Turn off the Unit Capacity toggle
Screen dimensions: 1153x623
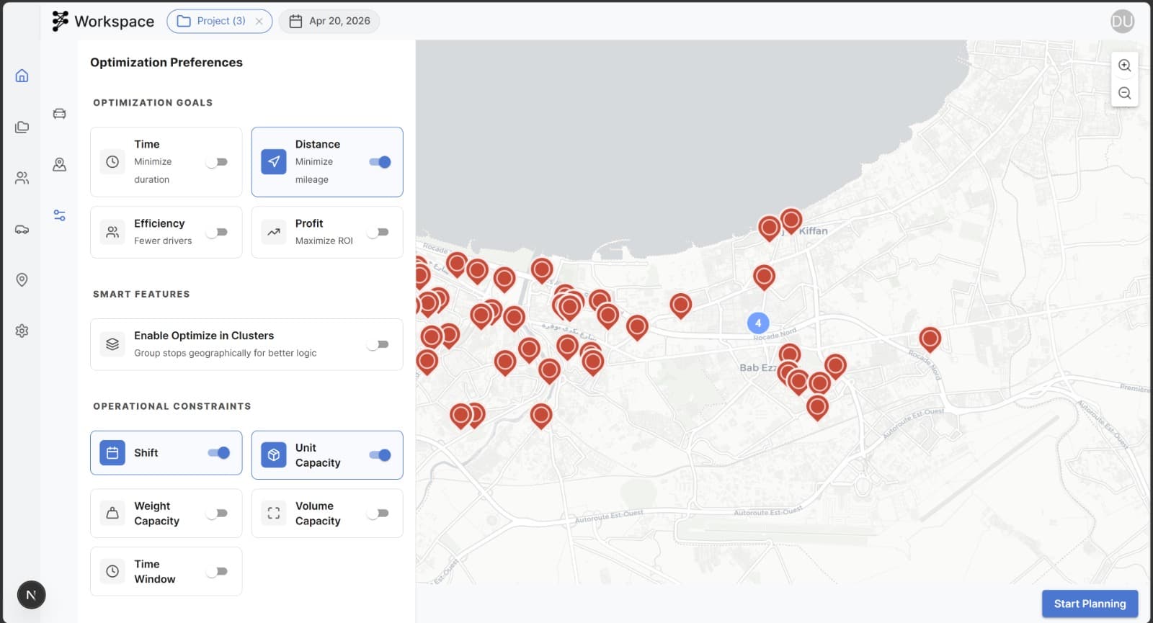(380, 455)
